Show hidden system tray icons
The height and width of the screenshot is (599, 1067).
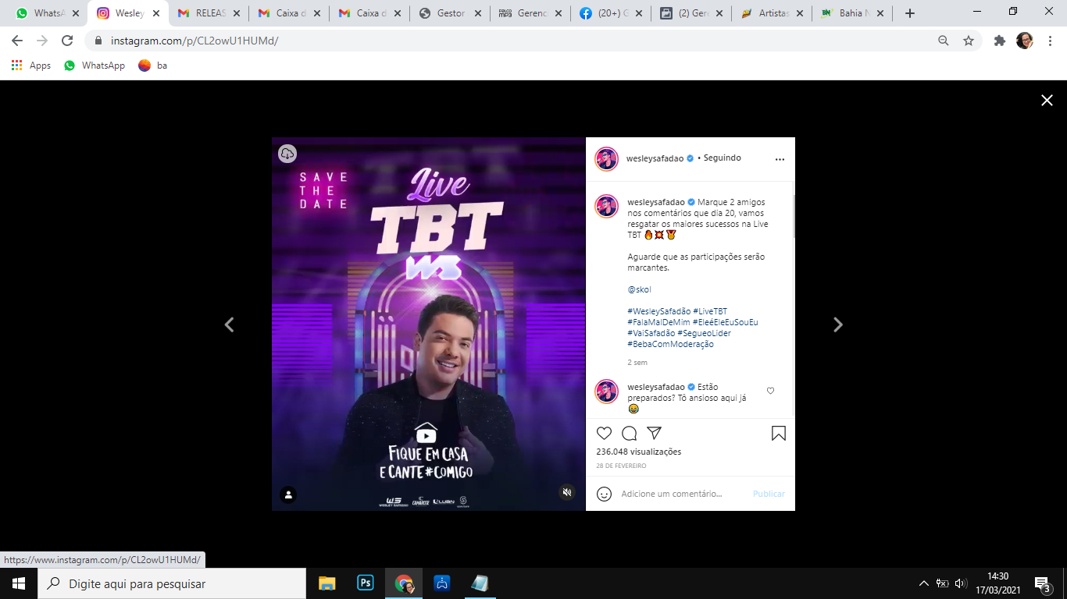[x=924, y=583]
